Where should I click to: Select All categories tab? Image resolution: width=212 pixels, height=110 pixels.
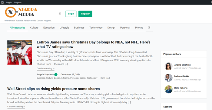[x=18, y=27]
